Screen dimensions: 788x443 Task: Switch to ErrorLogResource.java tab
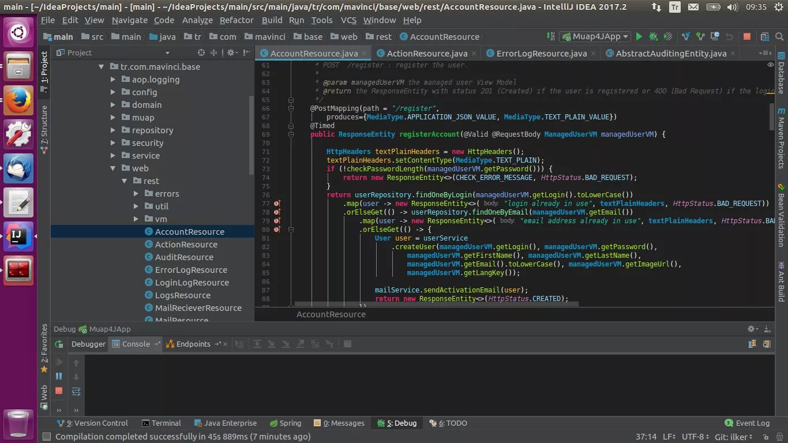[541, 53]
